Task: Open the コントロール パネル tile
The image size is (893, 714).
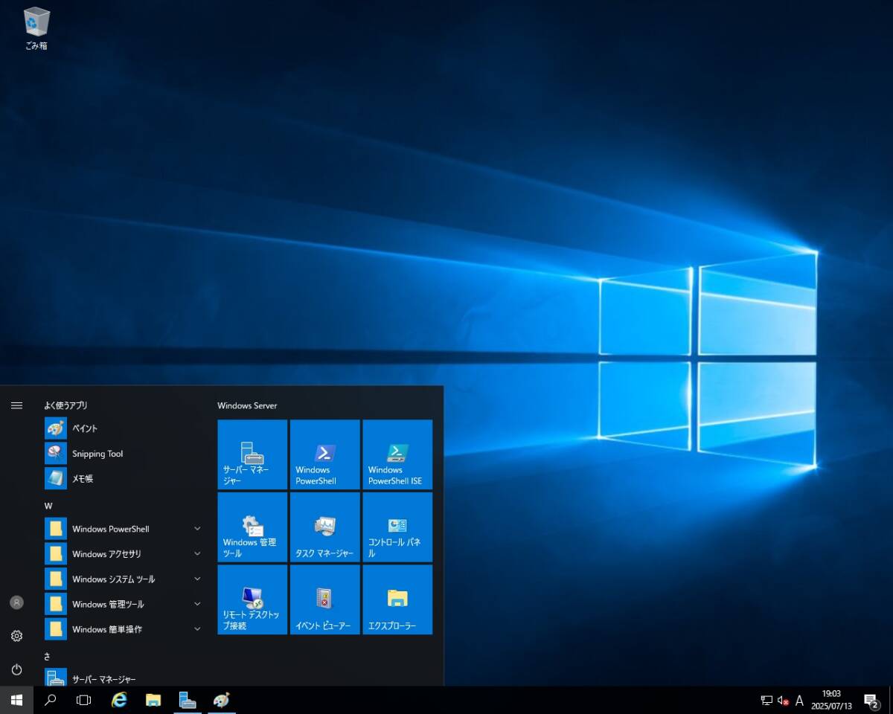Action: [397, 527]
